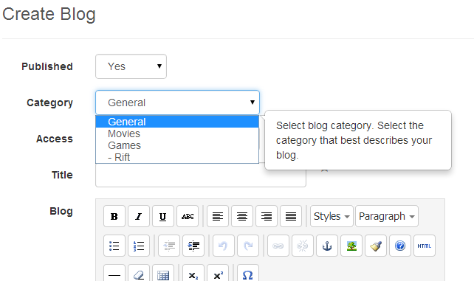This screenshot has width=474, height=281.
Task: Open editor help question-mark icon
Action: (x=400, y=246)
